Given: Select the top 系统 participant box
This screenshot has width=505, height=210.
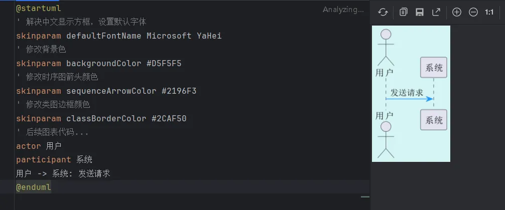Looking at the screenshot, I should (x=434, y=68).
